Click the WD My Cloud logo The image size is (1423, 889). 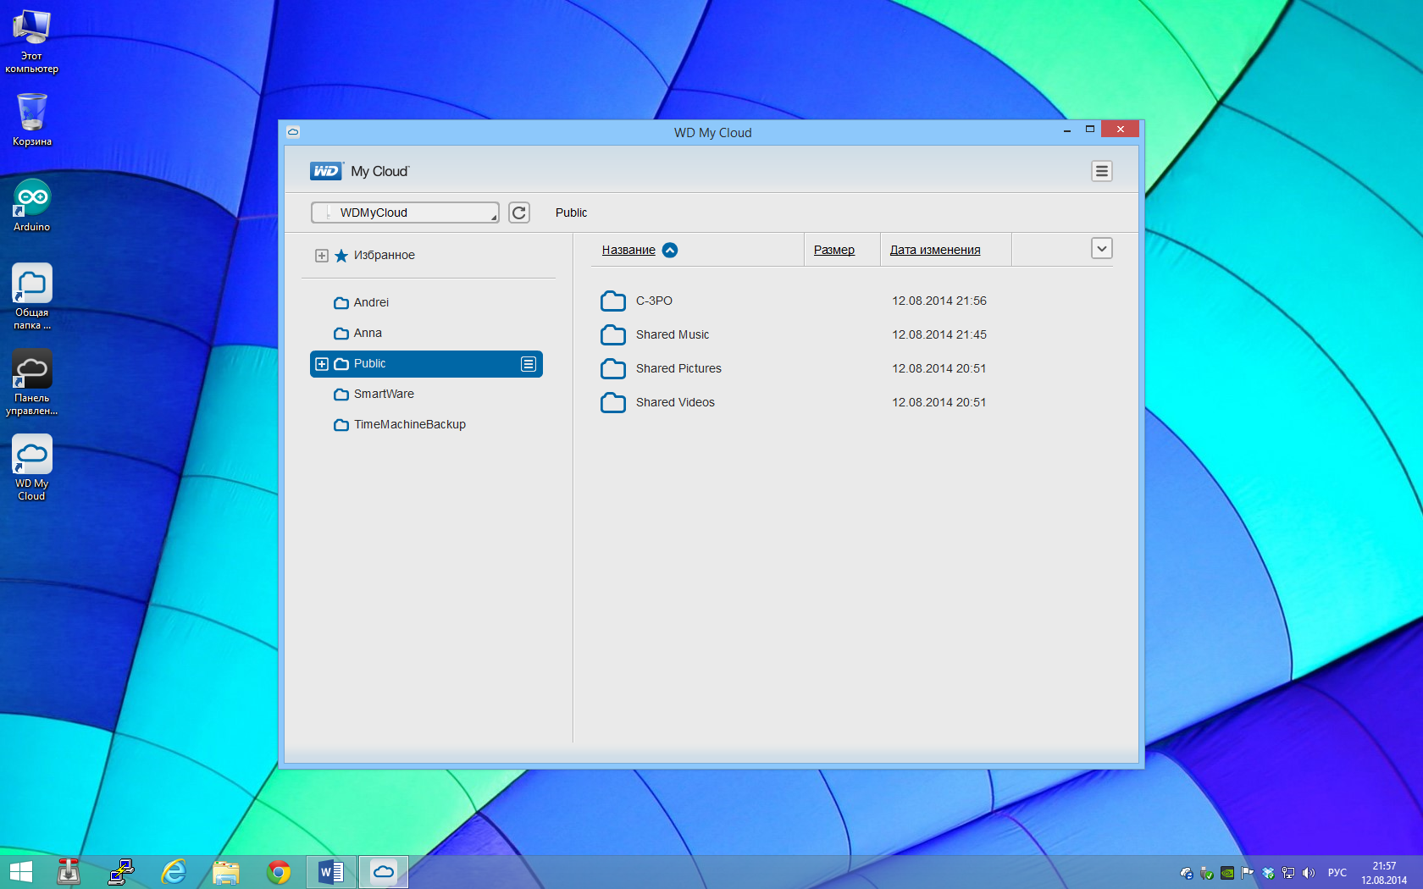coord(360,171)
